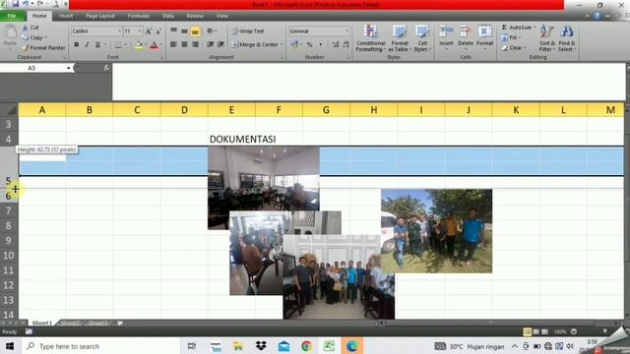Click the zoom out minus on zoom slider
The image size is (630, 354).
pyautogui.click(x=574, y=331)
